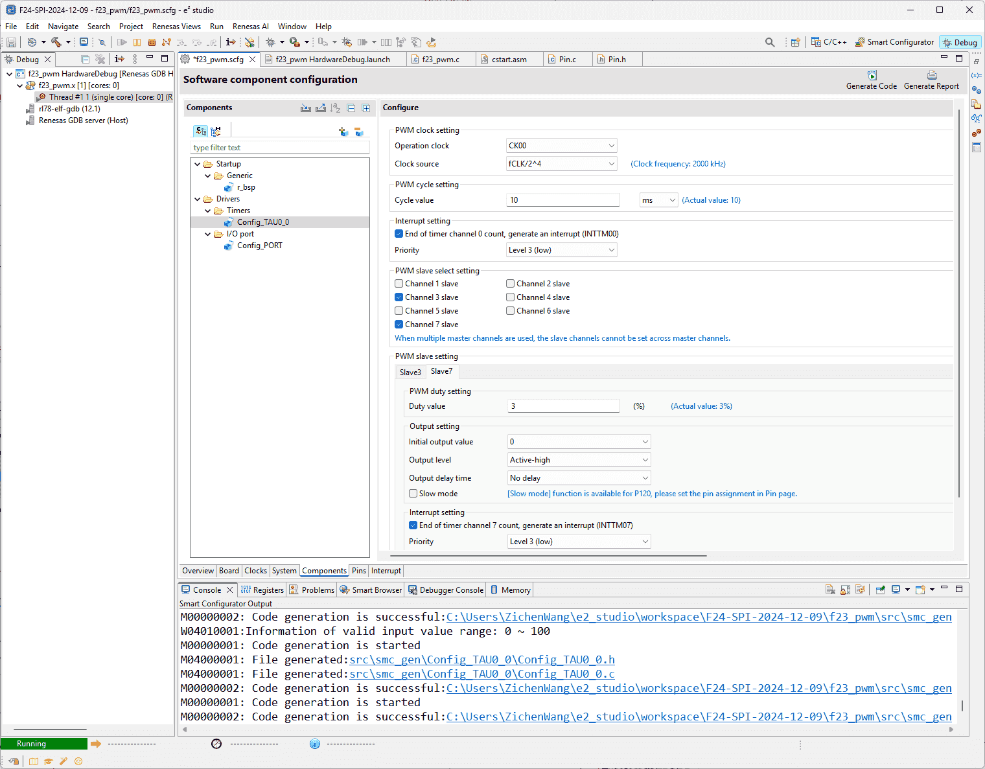This screenshot has height=769, width=985.
Task: Click the Import configuration icon in Components
Action: click(306, 108)
